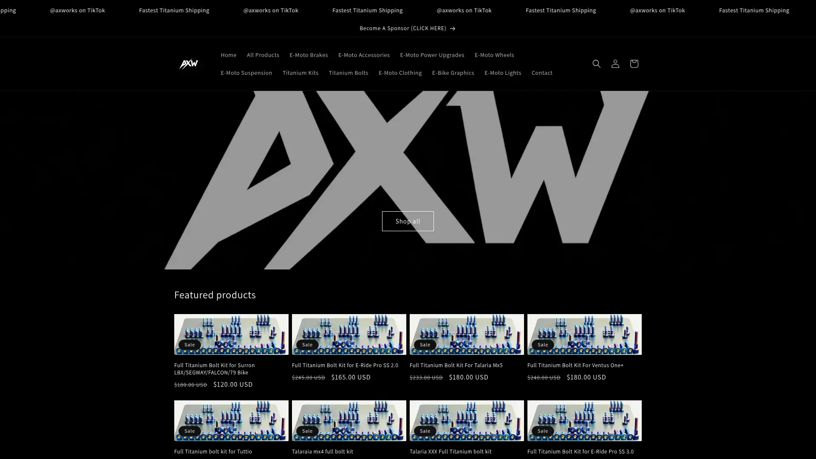This screenshot has width=816, height=459.
Task: Click the AXW logo
Action: tap(189, 64)
